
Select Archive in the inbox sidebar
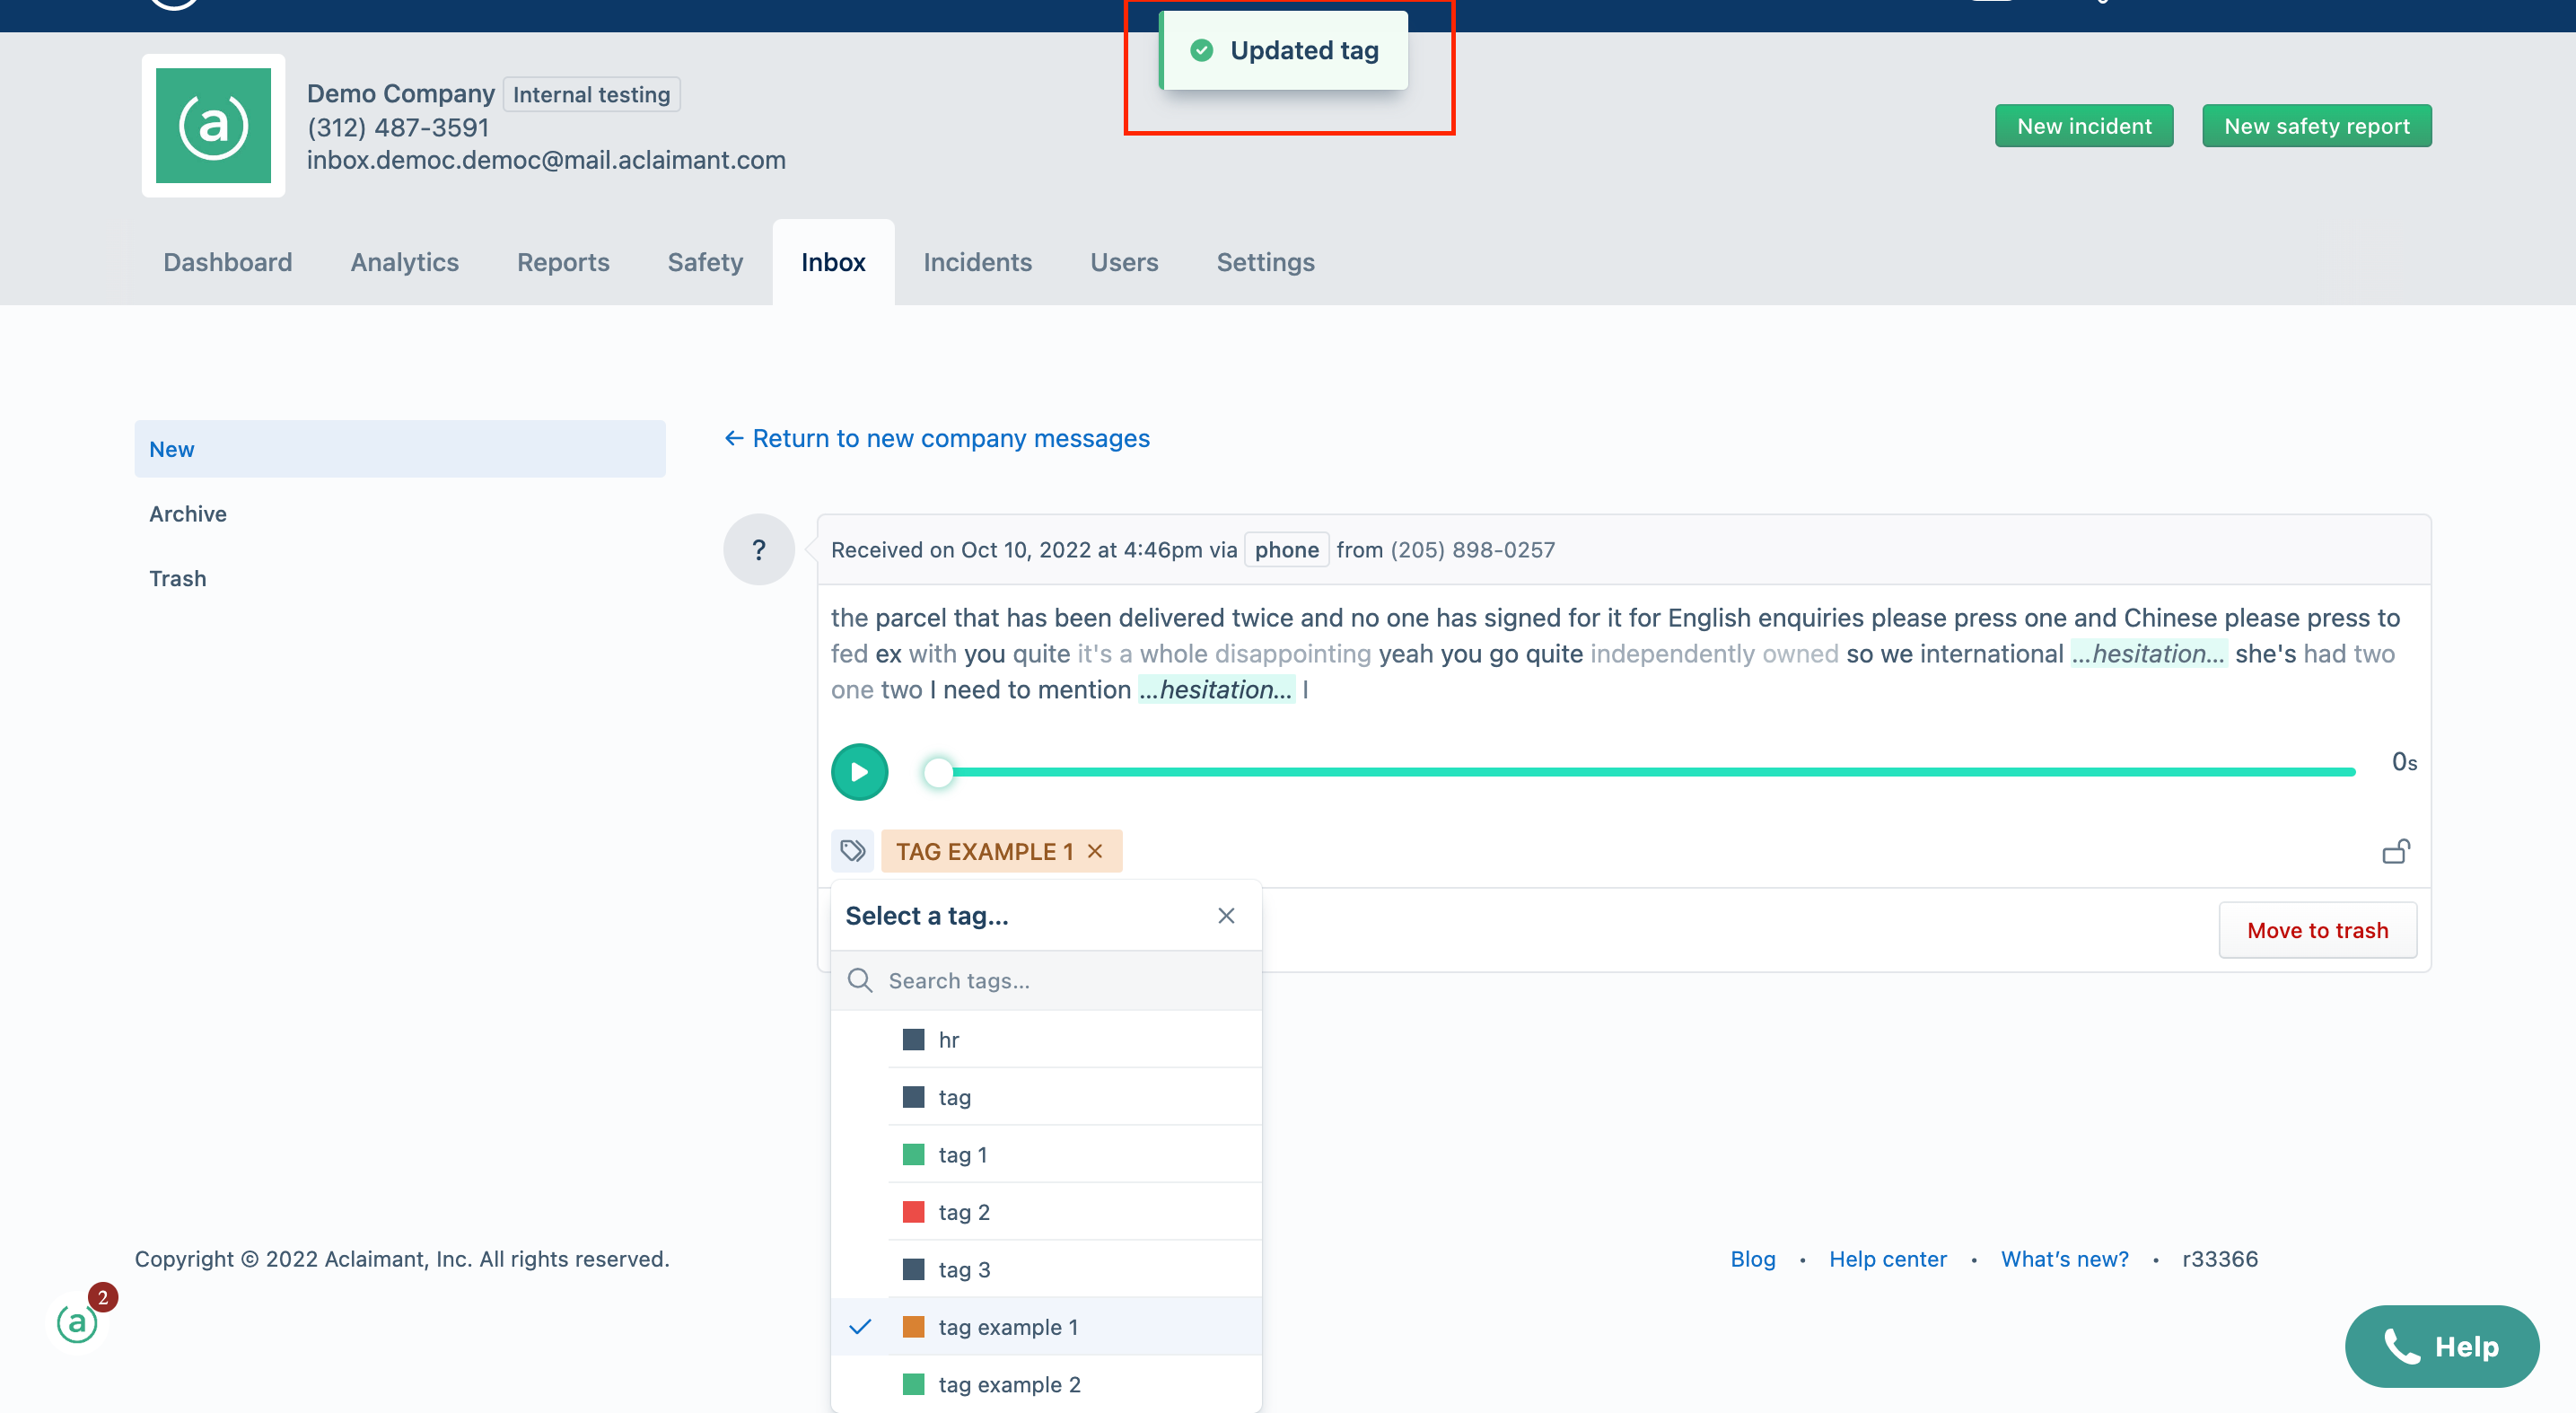187,513
